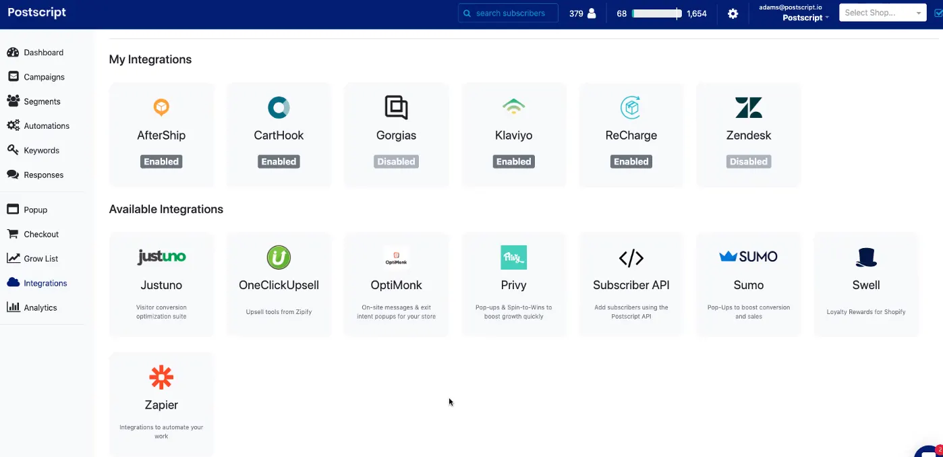Click 'Upsell tools from Zipify' text
943x457 pixels.
(x=279, y=312)
